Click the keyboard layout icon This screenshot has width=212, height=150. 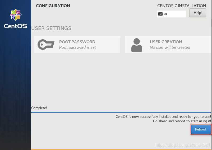pos(160,14)
